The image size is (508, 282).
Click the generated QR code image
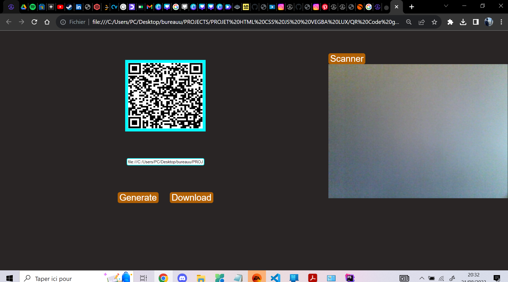[165, 96]
